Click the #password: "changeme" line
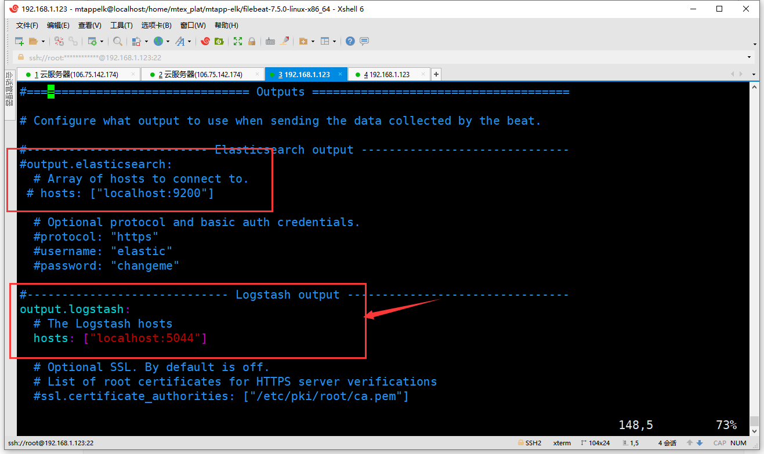This screenshot has width=764, height=454. tap(106, 266)
